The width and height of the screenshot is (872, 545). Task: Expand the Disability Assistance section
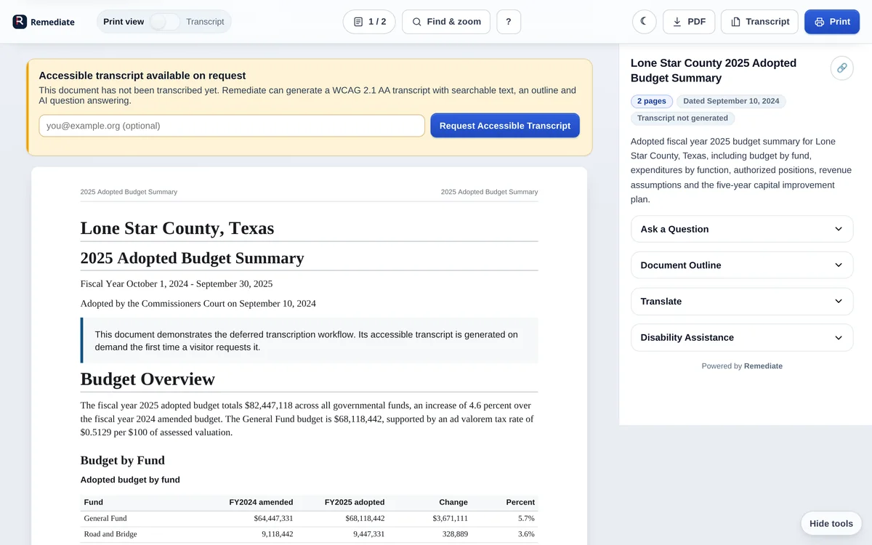pos(742,338)
